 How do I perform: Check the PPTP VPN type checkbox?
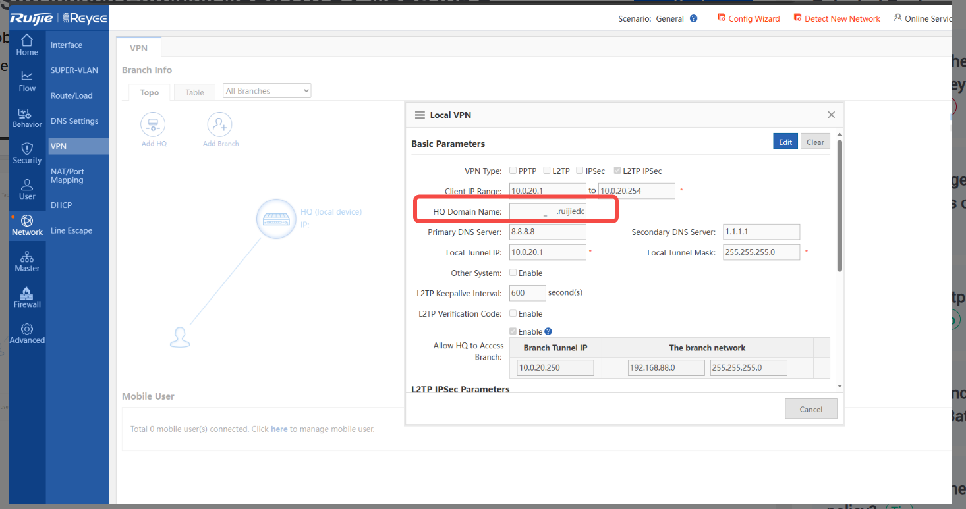[513, 171]
